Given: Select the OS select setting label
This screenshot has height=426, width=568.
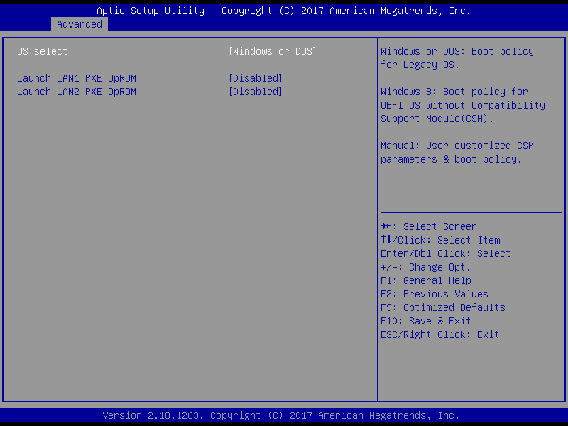Looking at the screenshot, I should [x=43, y=51].
